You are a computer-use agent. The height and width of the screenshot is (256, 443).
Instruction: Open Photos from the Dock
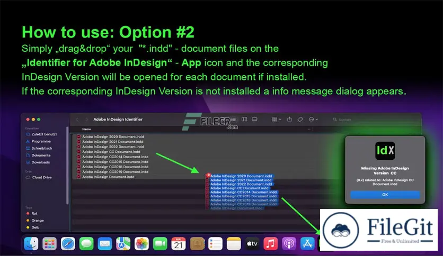(141, 244)
